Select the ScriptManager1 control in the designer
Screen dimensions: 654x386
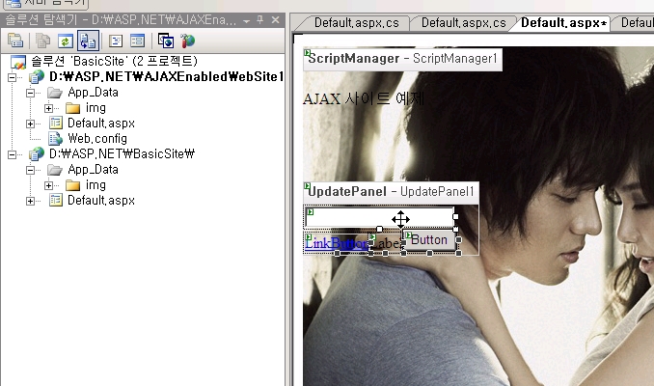[x=403, y=59]
